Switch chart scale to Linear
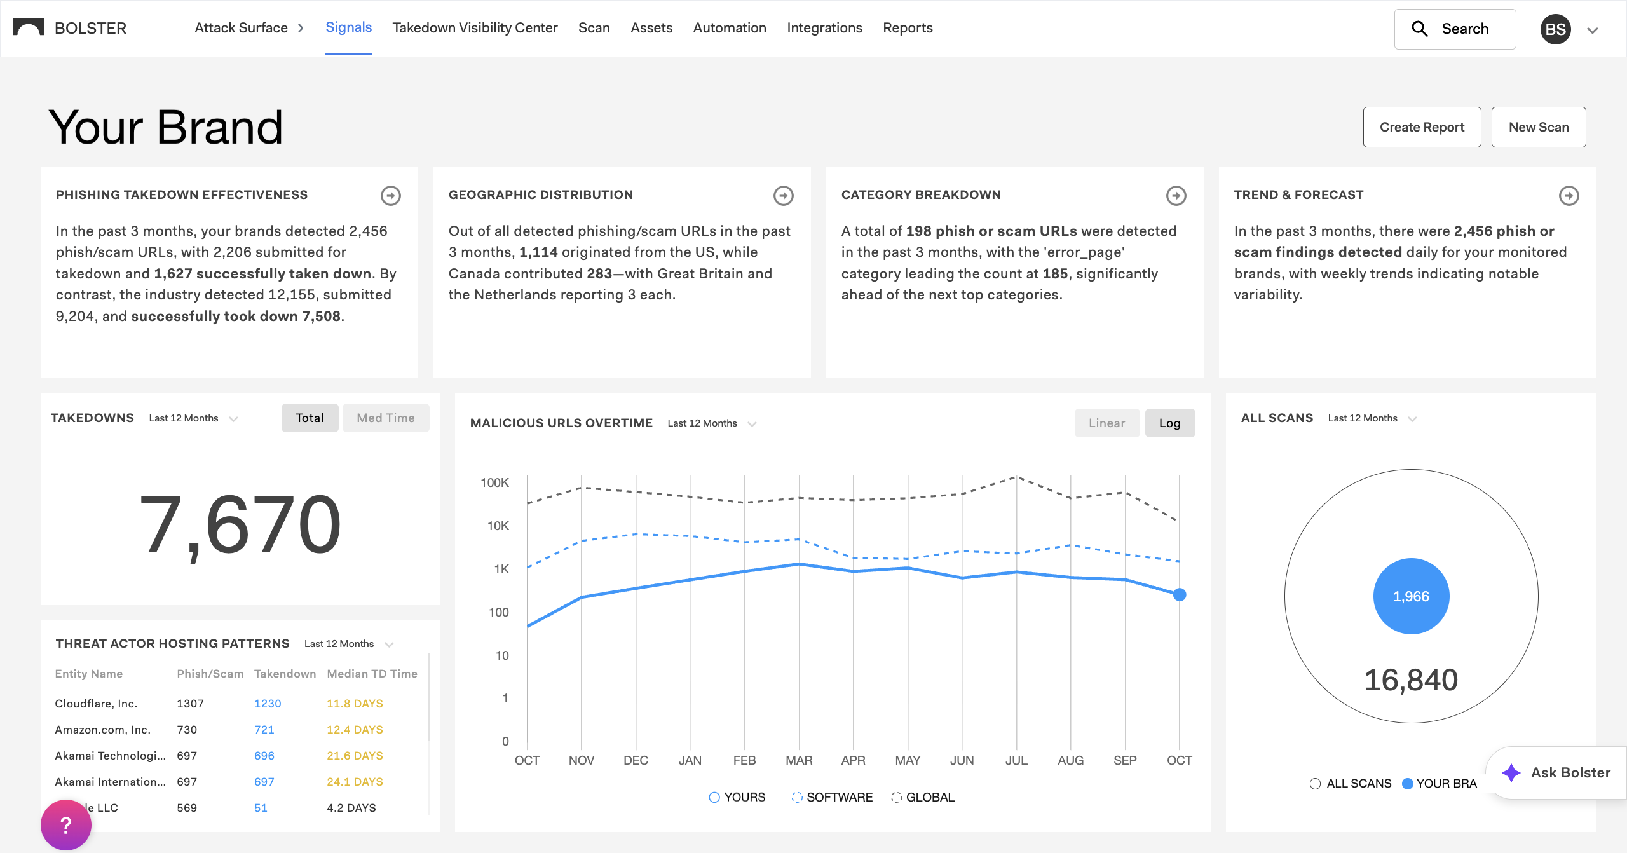The image size is (1627, 853). pyautogui.click(x=1106, y=423)
